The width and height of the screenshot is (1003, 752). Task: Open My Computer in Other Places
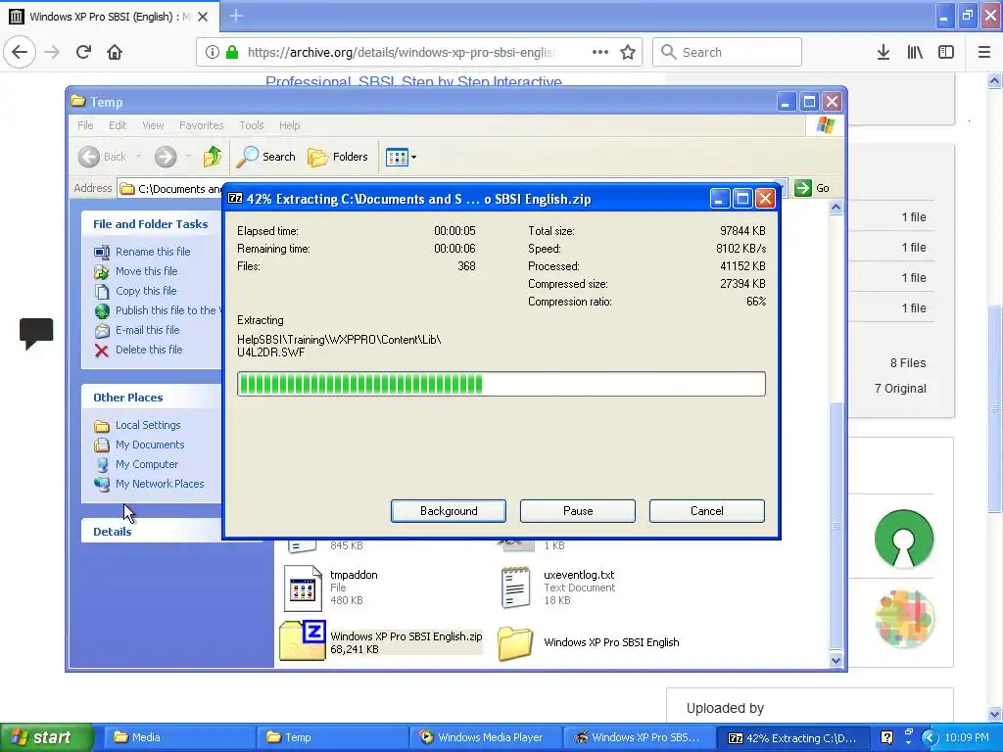147,464
